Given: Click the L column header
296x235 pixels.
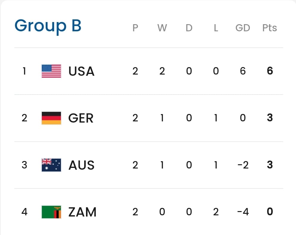Looking at the screenshot, I should tap(216, 28).
